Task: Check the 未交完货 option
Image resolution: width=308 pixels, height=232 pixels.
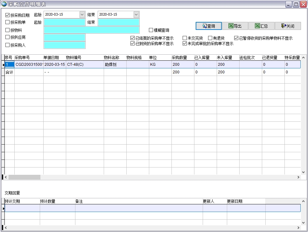Action: click(185, 38)
